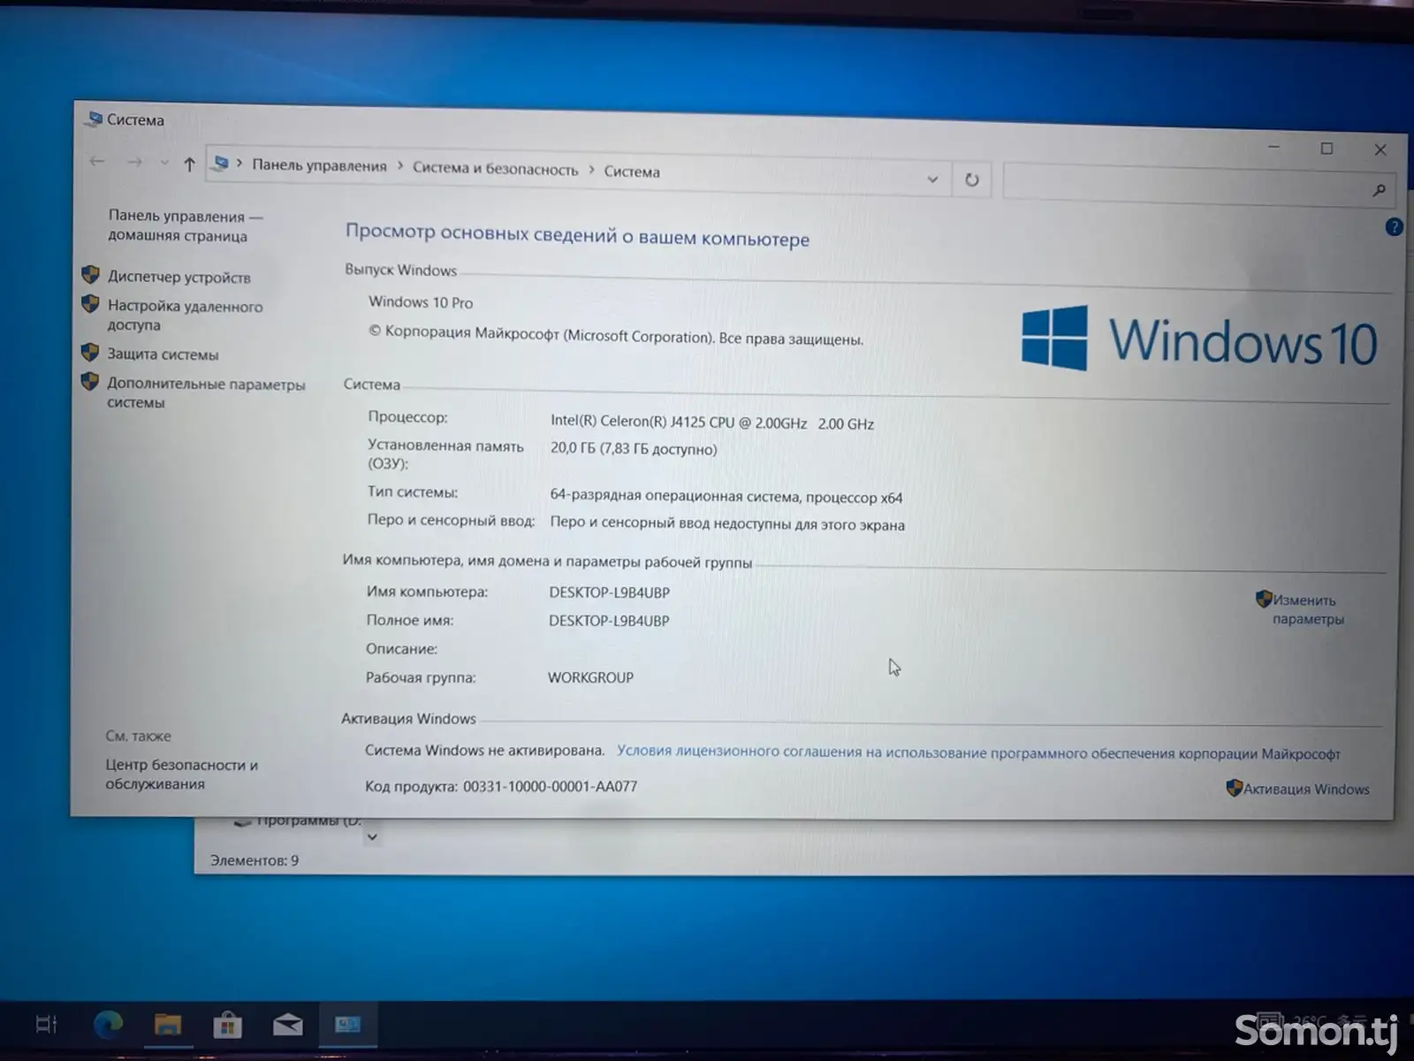Click 'Элементов: 9' status in Explorer window
This screenshot has width=1414, height=1061.
[x=255, y=860]
